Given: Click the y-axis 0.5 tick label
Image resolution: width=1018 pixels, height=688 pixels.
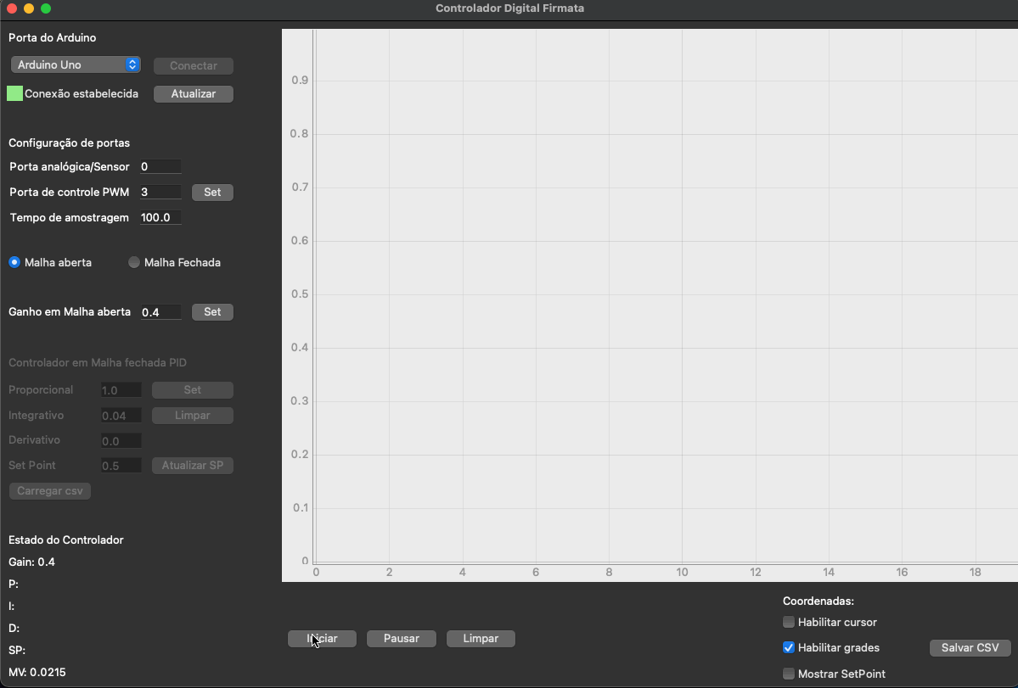Looking at the screenshot, I should pyautogui.click(x=300, y=294).
